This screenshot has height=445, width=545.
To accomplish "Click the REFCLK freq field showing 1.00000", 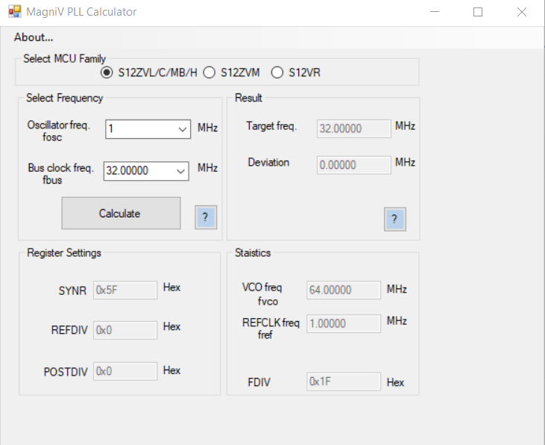I will pos(344,323).
